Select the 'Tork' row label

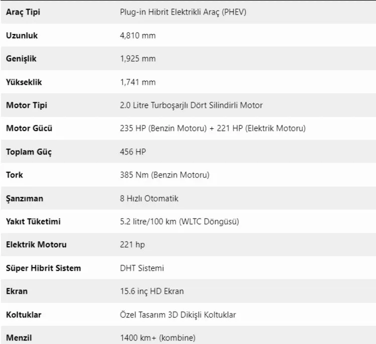point(15,175)
